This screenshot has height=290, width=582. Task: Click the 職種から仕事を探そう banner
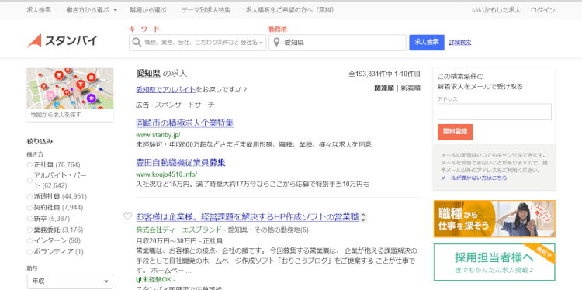click(494, 219)
